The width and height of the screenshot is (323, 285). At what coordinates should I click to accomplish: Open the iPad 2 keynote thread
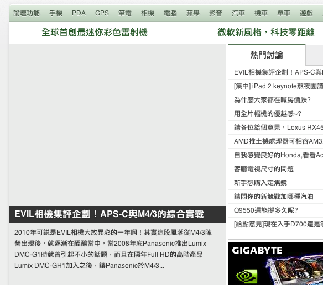point(278,86)
